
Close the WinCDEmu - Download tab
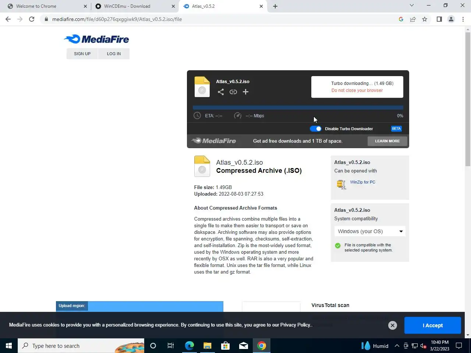(x=173, y=6)
